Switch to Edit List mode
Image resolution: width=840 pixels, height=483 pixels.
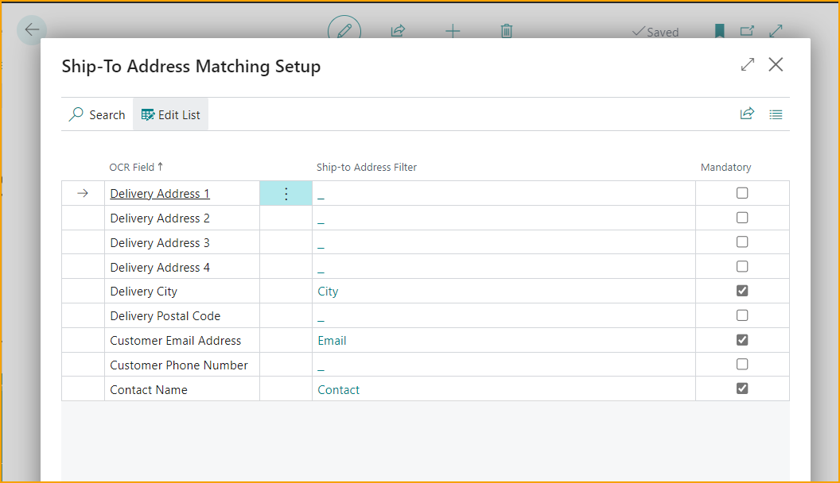170,114
